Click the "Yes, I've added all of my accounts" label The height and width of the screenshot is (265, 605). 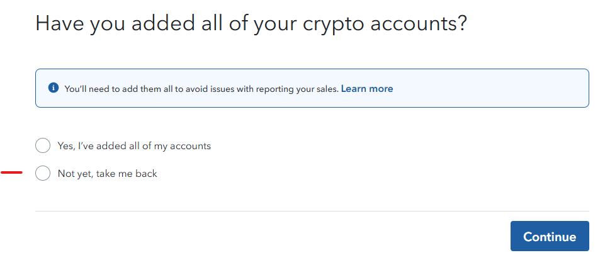pyautogui.click(x=134, y=146)
